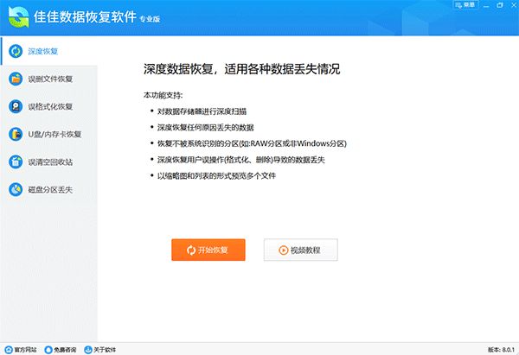Image resolution: width=519 pixels, height=355 pixels.
Task: Select U盘/内存卡恢复 icon
Action: [16, 135]
